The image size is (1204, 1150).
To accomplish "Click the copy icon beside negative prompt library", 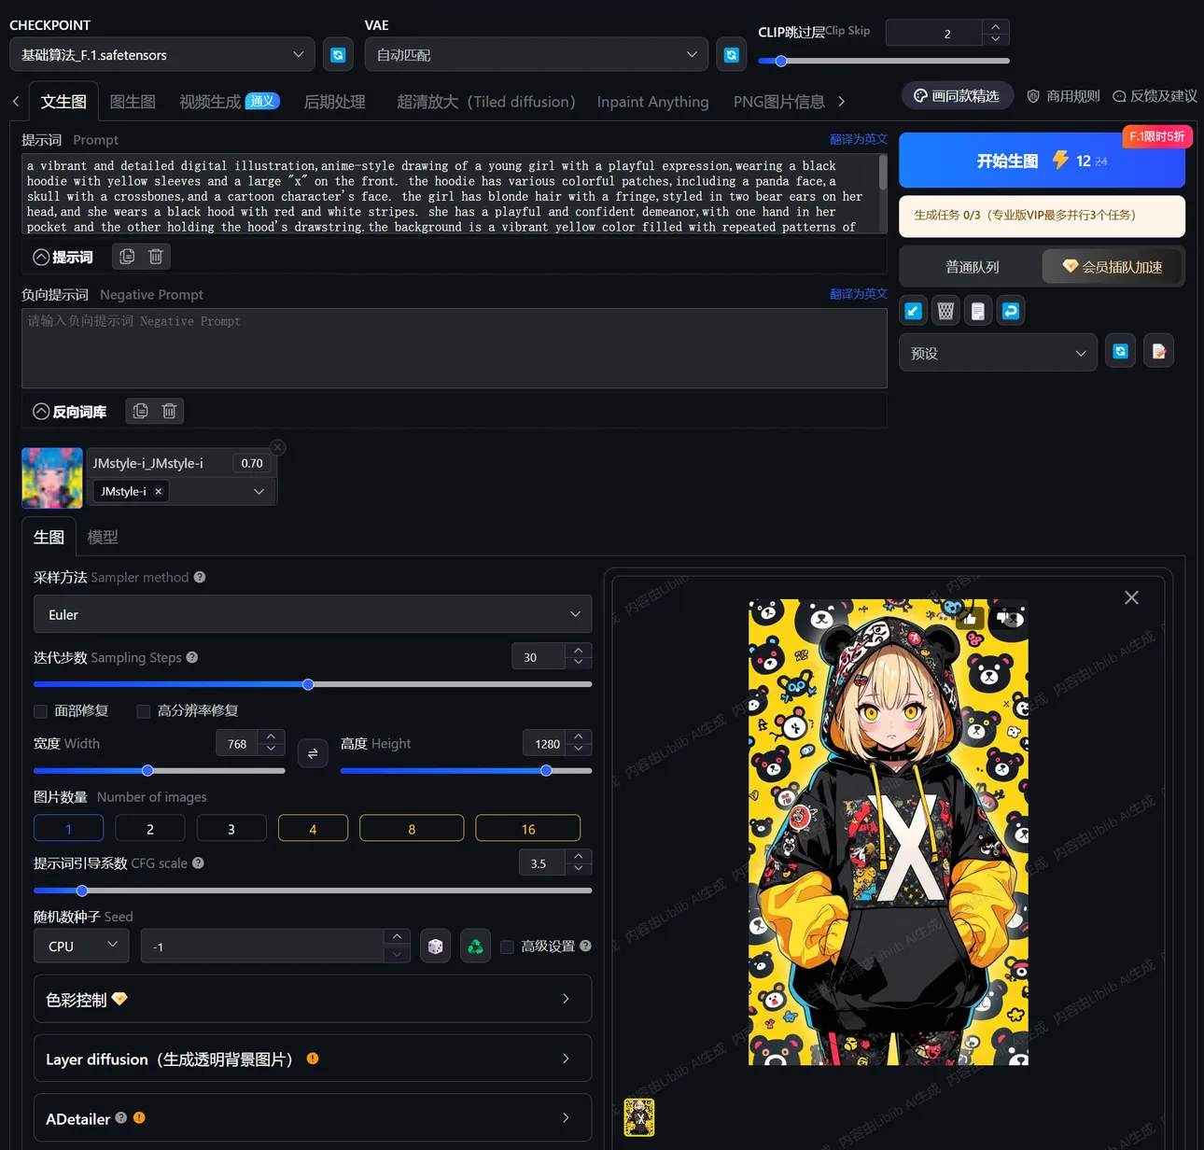I will point(140,411).
